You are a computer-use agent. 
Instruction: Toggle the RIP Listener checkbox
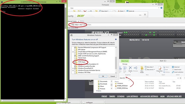75,50
